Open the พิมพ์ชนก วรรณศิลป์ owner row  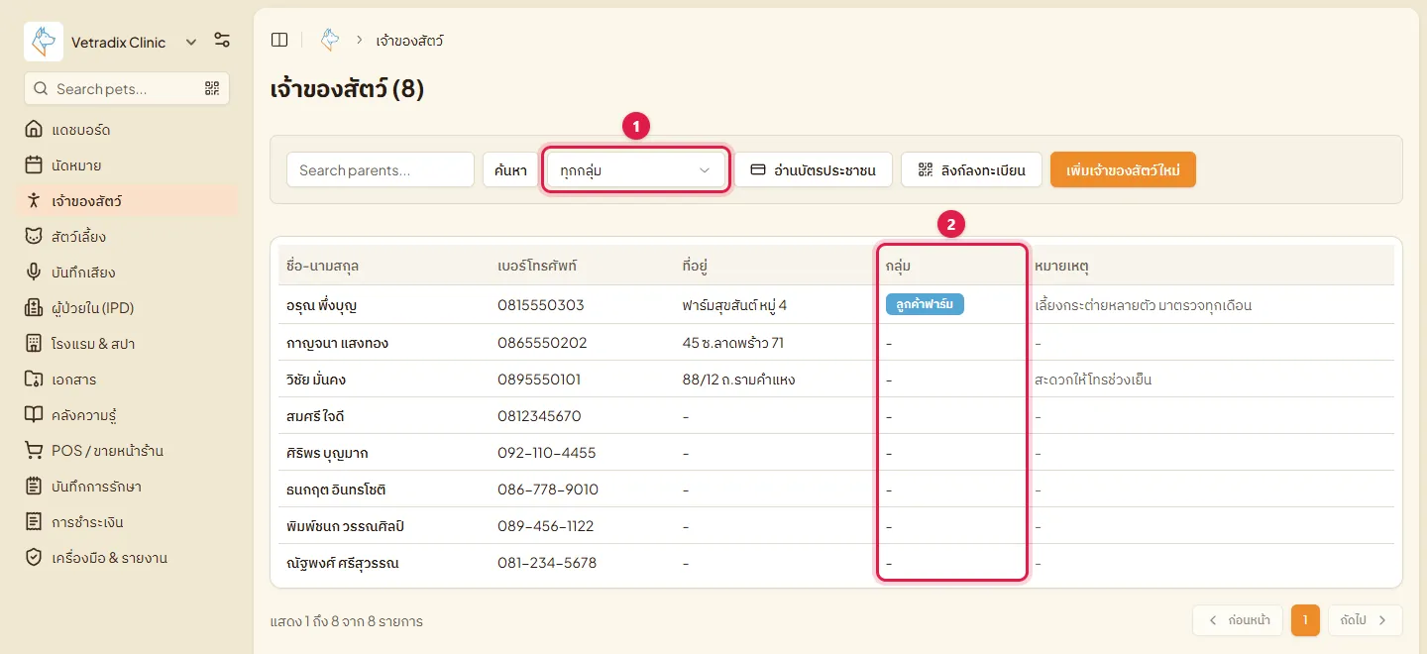tap(836, 526)
